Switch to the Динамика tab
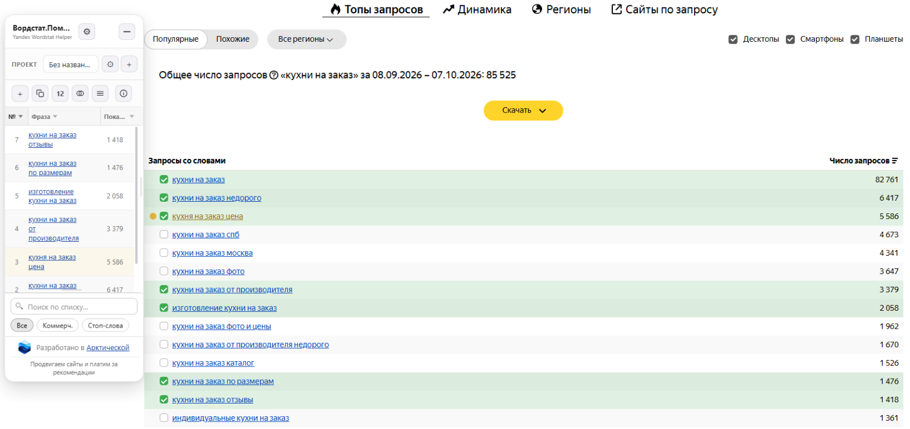 pos(477,9)
